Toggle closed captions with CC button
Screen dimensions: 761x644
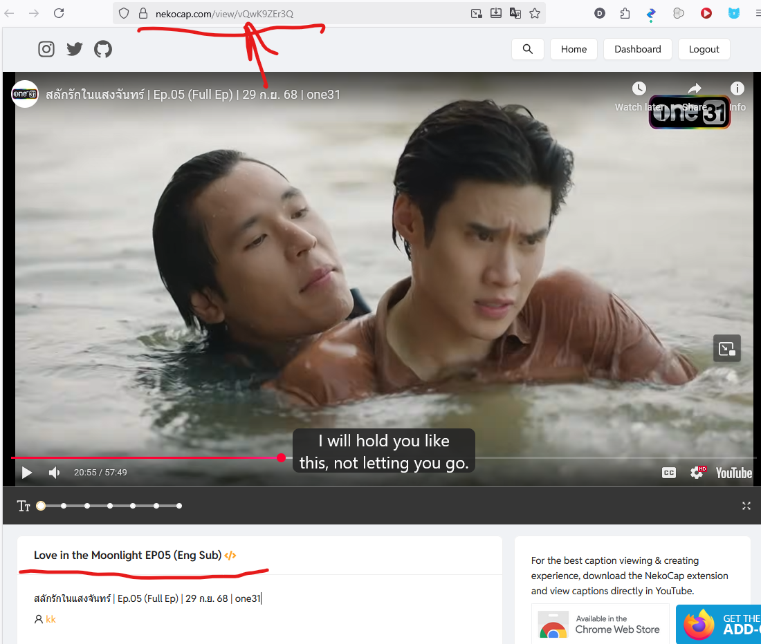click(669, 473)
